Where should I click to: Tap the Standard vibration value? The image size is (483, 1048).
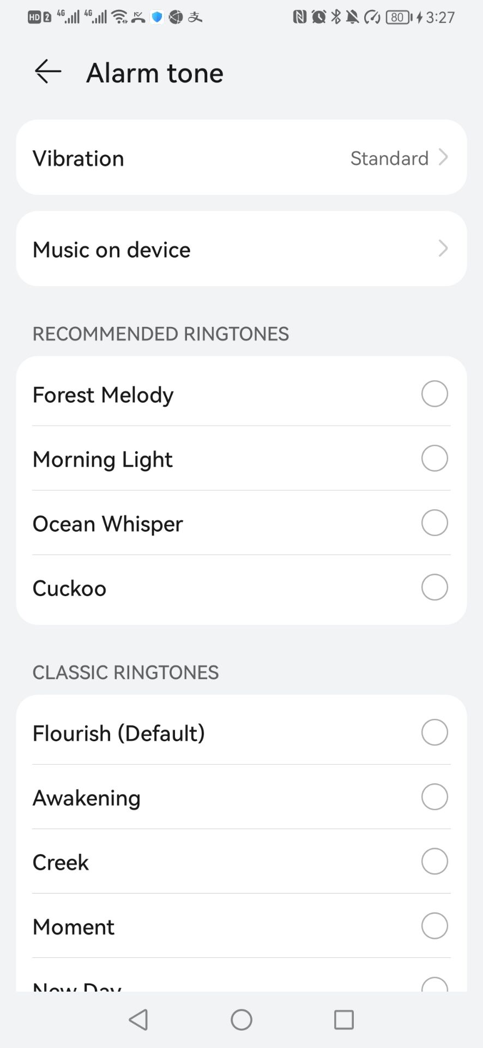click(389, 158)
